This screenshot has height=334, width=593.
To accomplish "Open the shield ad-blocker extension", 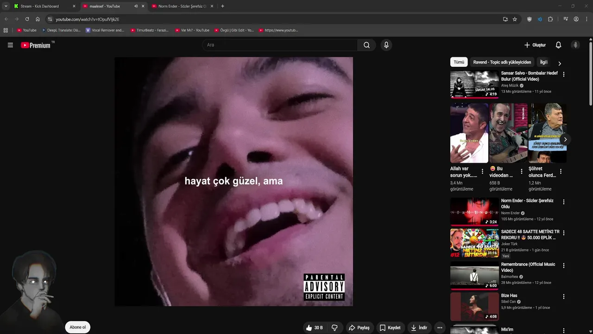I will [x=530, y=19].
